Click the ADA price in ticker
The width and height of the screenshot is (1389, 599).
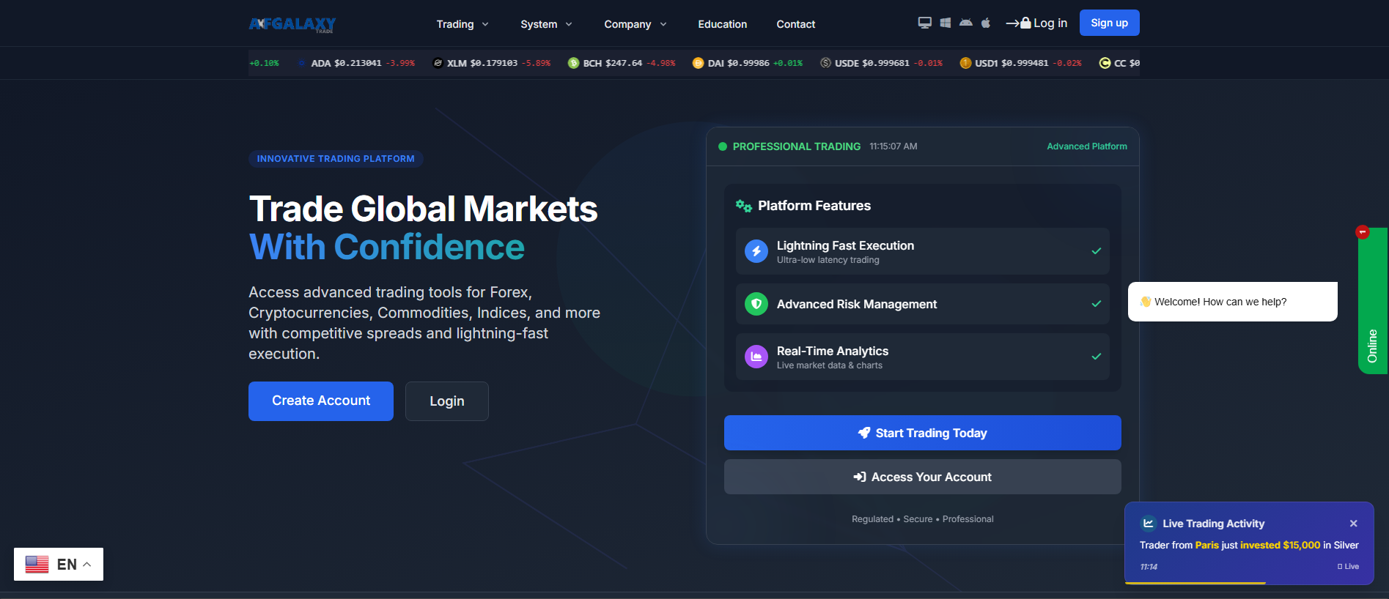coord(358,63)
